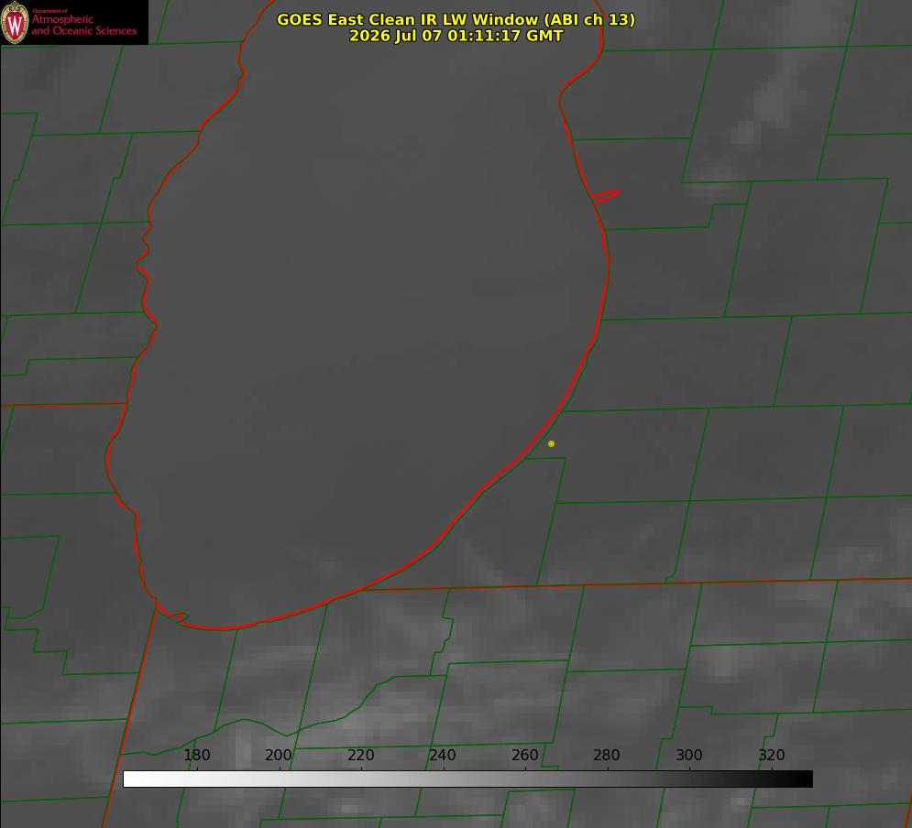Click the 320 colorbar label
This screenshot has height=828, width=912.
772,755
